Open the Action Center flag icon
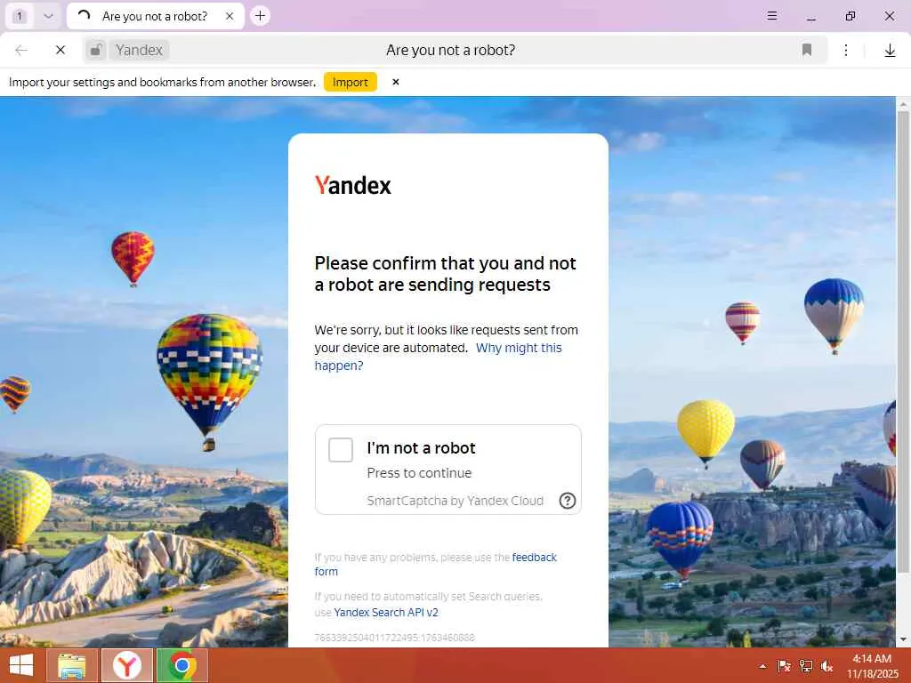The width and height of the screenshot is (911, 683). (x=784, y=666)
